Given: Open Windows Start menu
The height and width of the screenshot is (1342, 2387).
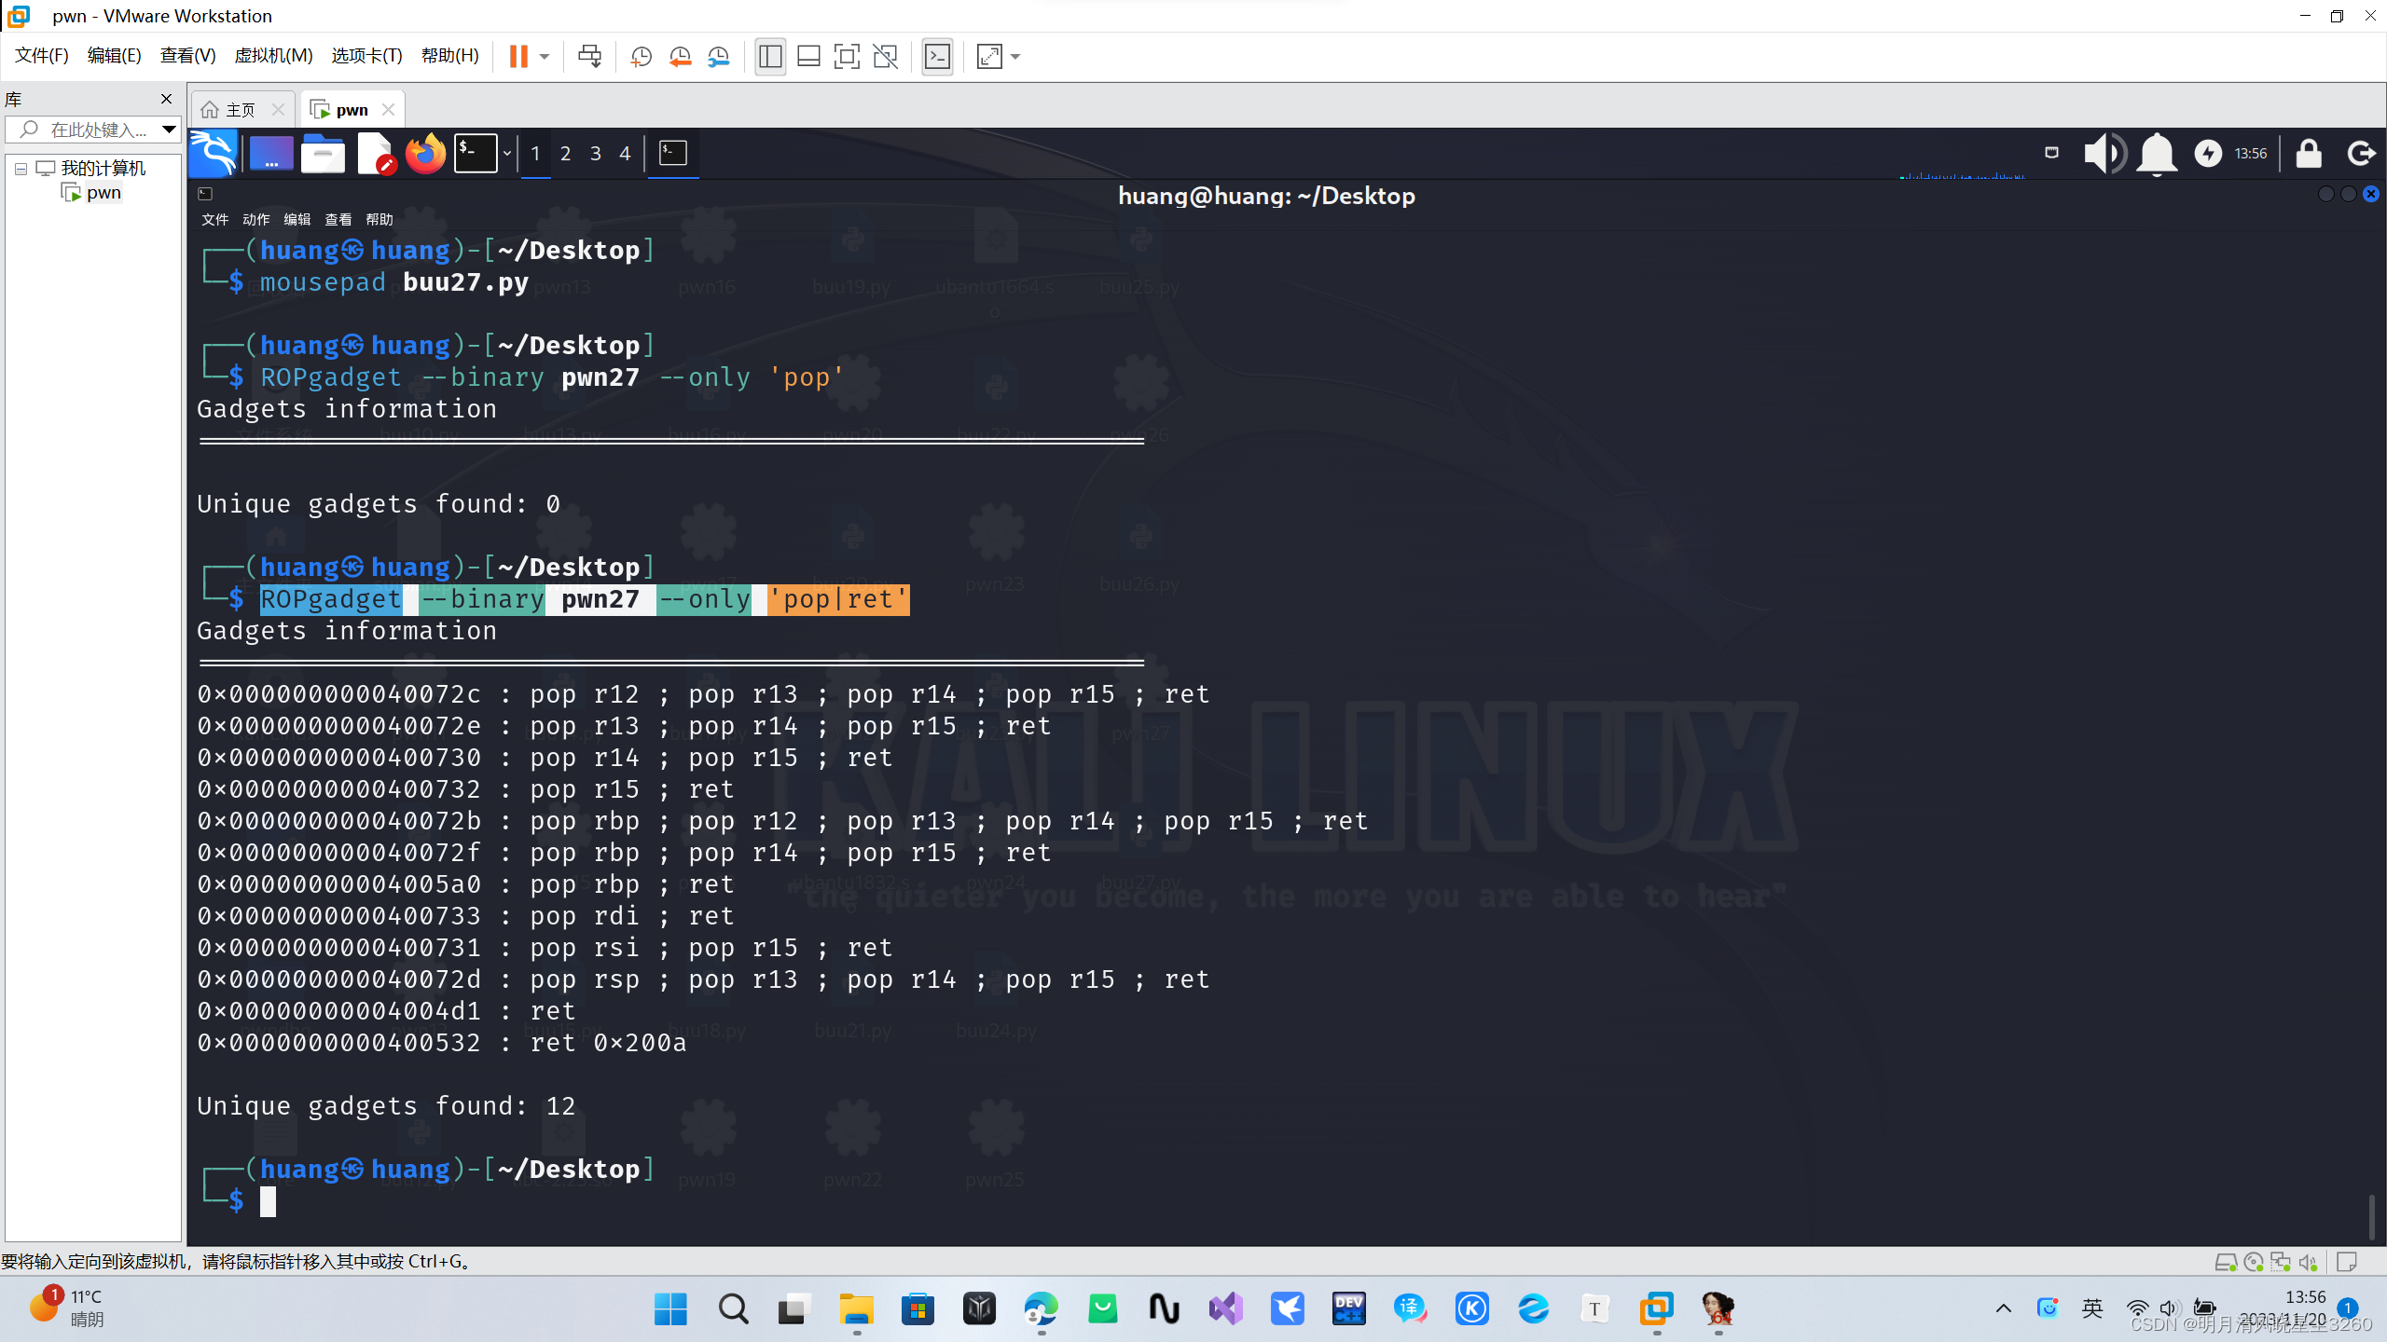Looking at the screenshot, I should pos(670,1309).
